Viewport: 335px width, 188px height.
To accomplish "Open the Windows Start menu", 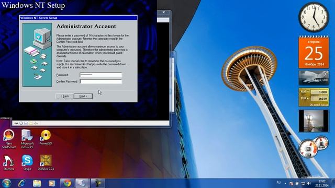I will click(6, 183).
